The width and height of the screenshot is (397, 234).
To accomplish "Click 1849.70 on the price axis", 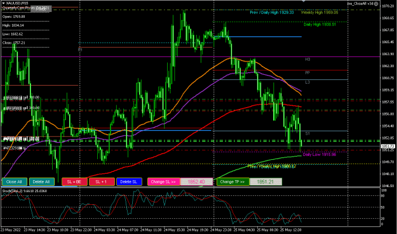I will [387, 162].
